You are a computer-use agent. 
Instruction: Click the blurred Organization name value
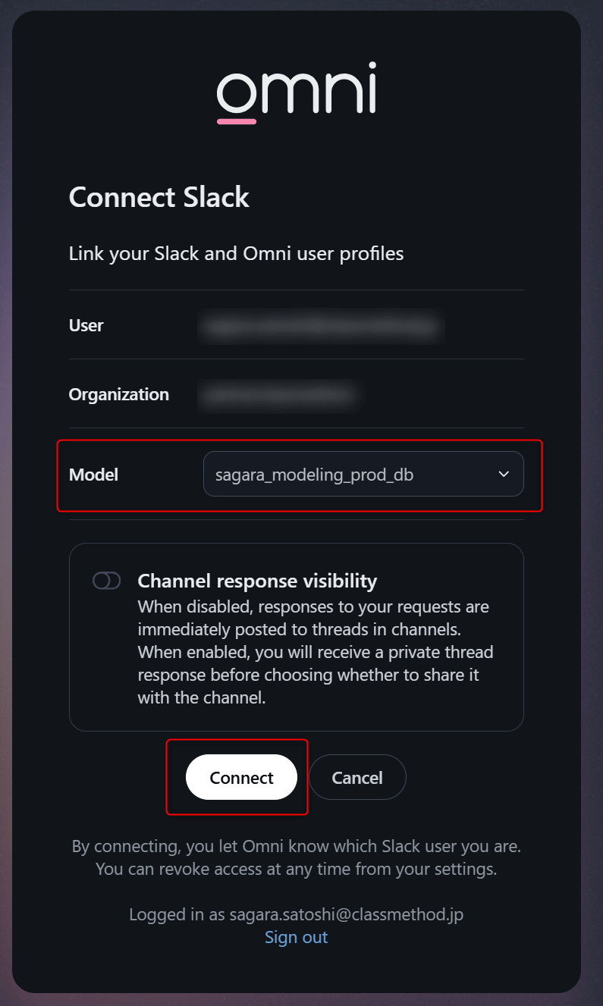[x=278, y=395]
